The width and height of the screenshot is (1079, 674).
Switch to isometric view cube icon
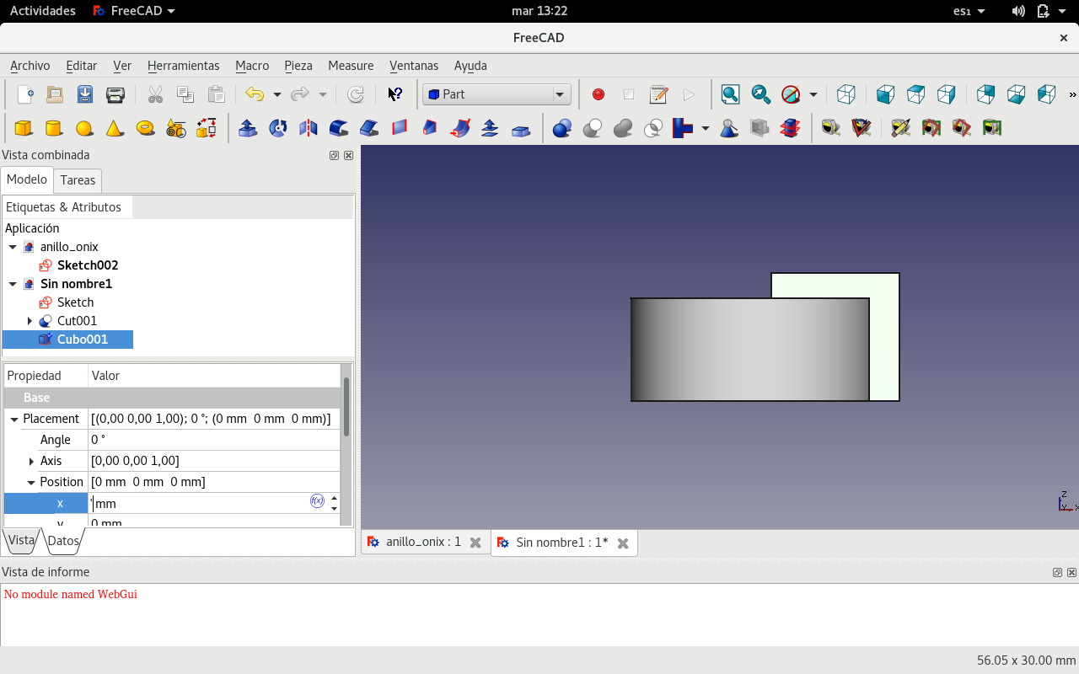coord(846,94)
